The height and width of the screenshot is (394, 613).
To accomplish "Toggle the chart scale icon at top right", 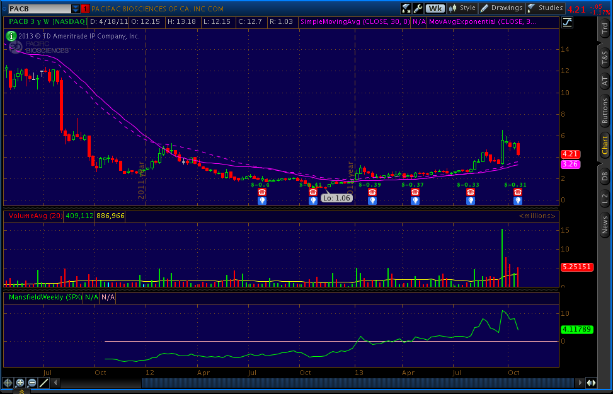I will [568, 23].
